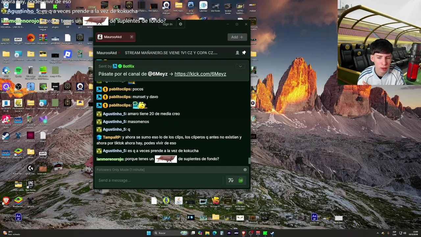Open the kick.com/6Meyz link

pyautogui.click(x=200, y=74)
